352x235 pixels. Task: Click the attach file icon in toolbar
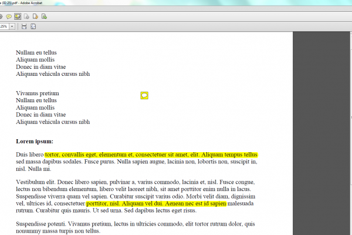click(26, 16)
